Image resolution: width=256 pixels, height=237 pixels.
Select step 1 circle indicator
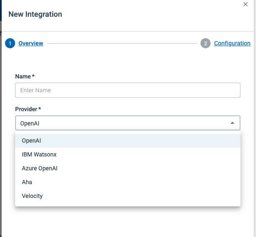coord(10,43)
